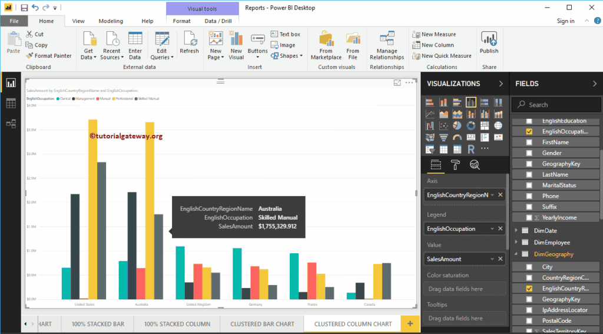This screenshot has height=334, width=603.
Task: Switch to the View ribbon tab
Action: point(78,21)
